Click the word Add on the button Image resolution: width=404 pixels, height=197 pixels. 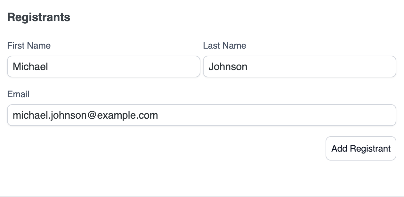(x=339, y=148)
